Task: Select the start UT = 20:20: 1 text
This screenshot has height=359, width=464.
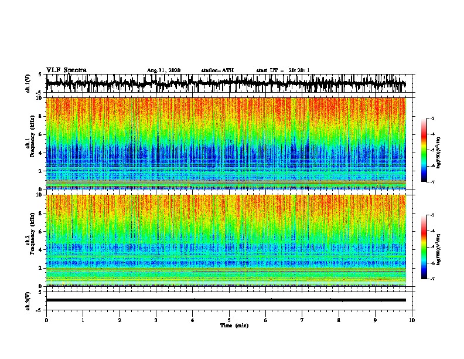Action: (283, 70)
